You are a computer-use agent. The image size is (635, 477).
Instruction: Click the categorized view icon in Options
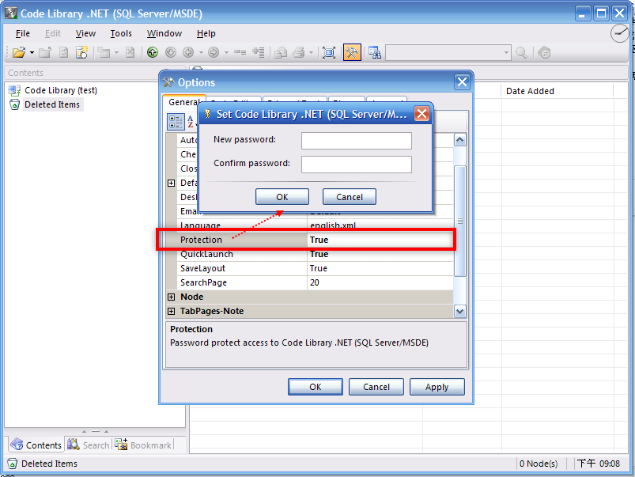click(x=176, y=122)
